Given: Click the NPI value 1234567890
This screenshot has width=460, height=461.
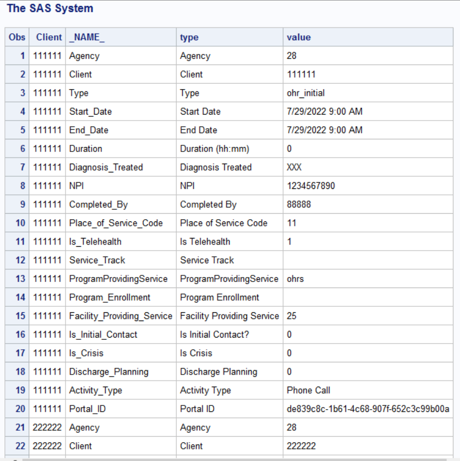Looking at the screenshot, I should 311,186.
